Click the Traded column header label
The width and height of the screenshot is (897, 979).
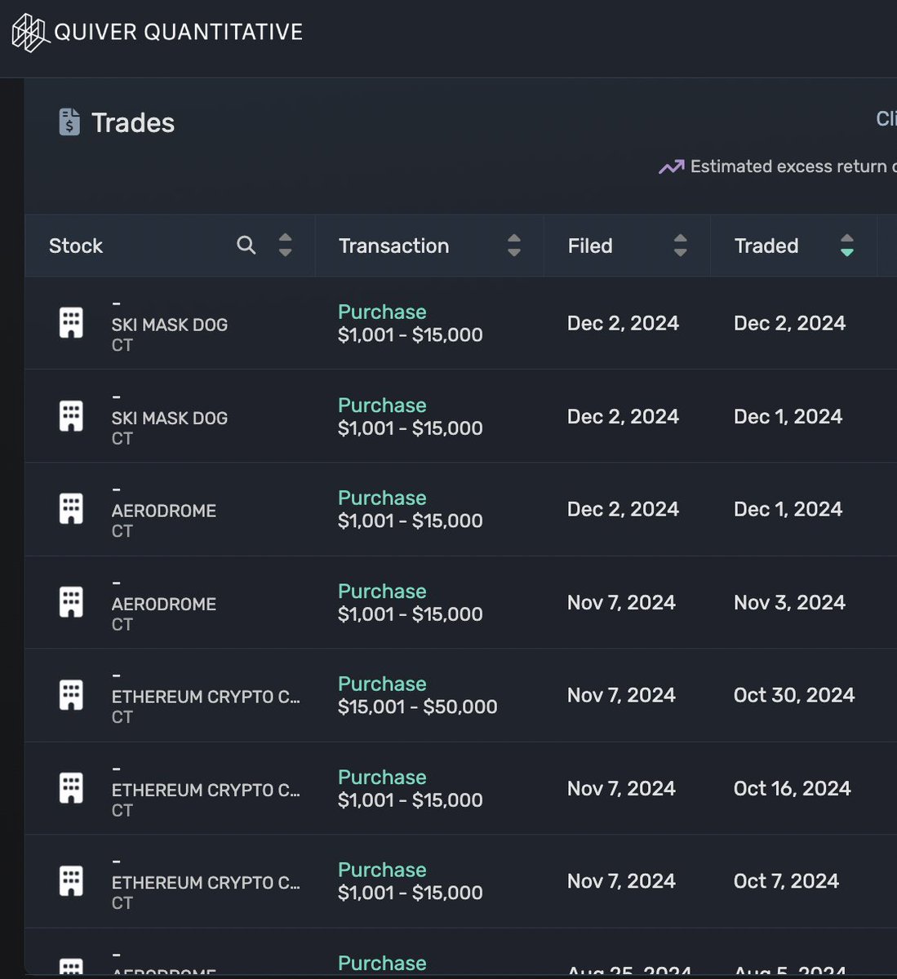pos(766,246)
